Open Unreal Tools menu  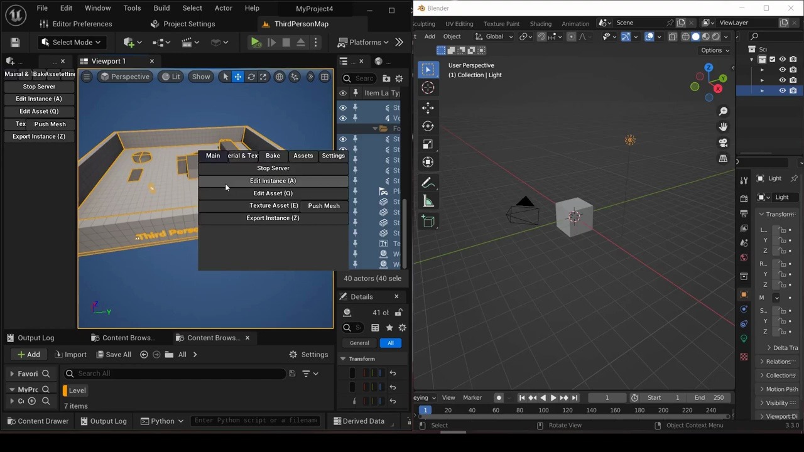[132, 8]
